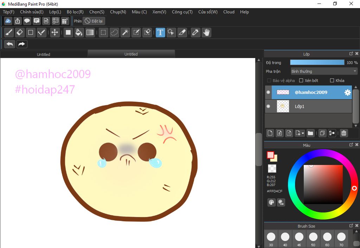The width and height of the screenshot is (360, 248).
Task: Click the document page icon in toolbar
Action: coord(46,21)
